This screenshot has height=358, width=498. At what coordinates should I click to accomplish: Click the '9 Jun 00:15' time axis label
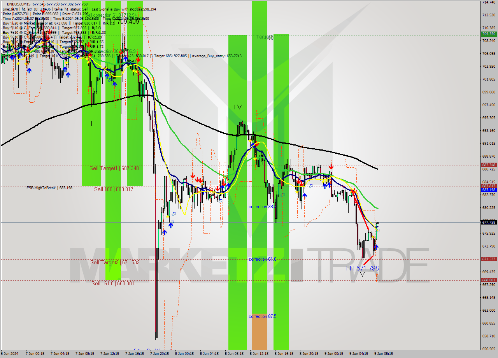334,354
